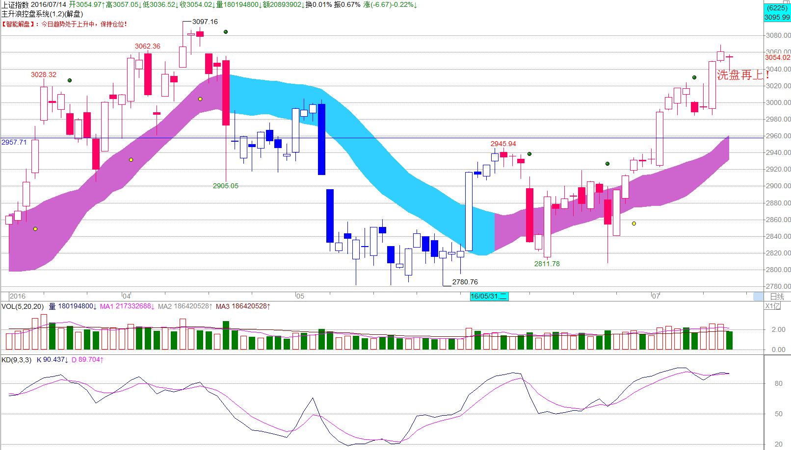The width and height of the screenshot is (791, 450).
Task: Click the 涨(-6.67)-0.22% change figure
Action: [390, 5]
